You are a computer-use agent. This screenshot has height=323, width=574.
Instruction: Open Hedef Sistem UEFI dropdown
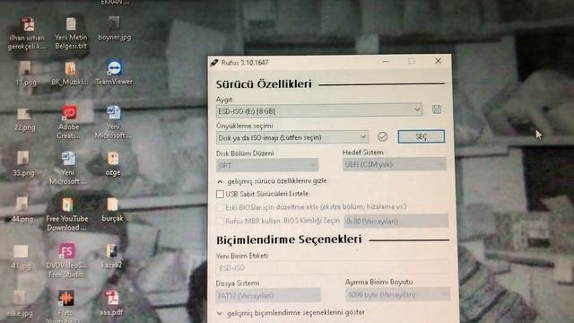[395, 165]
